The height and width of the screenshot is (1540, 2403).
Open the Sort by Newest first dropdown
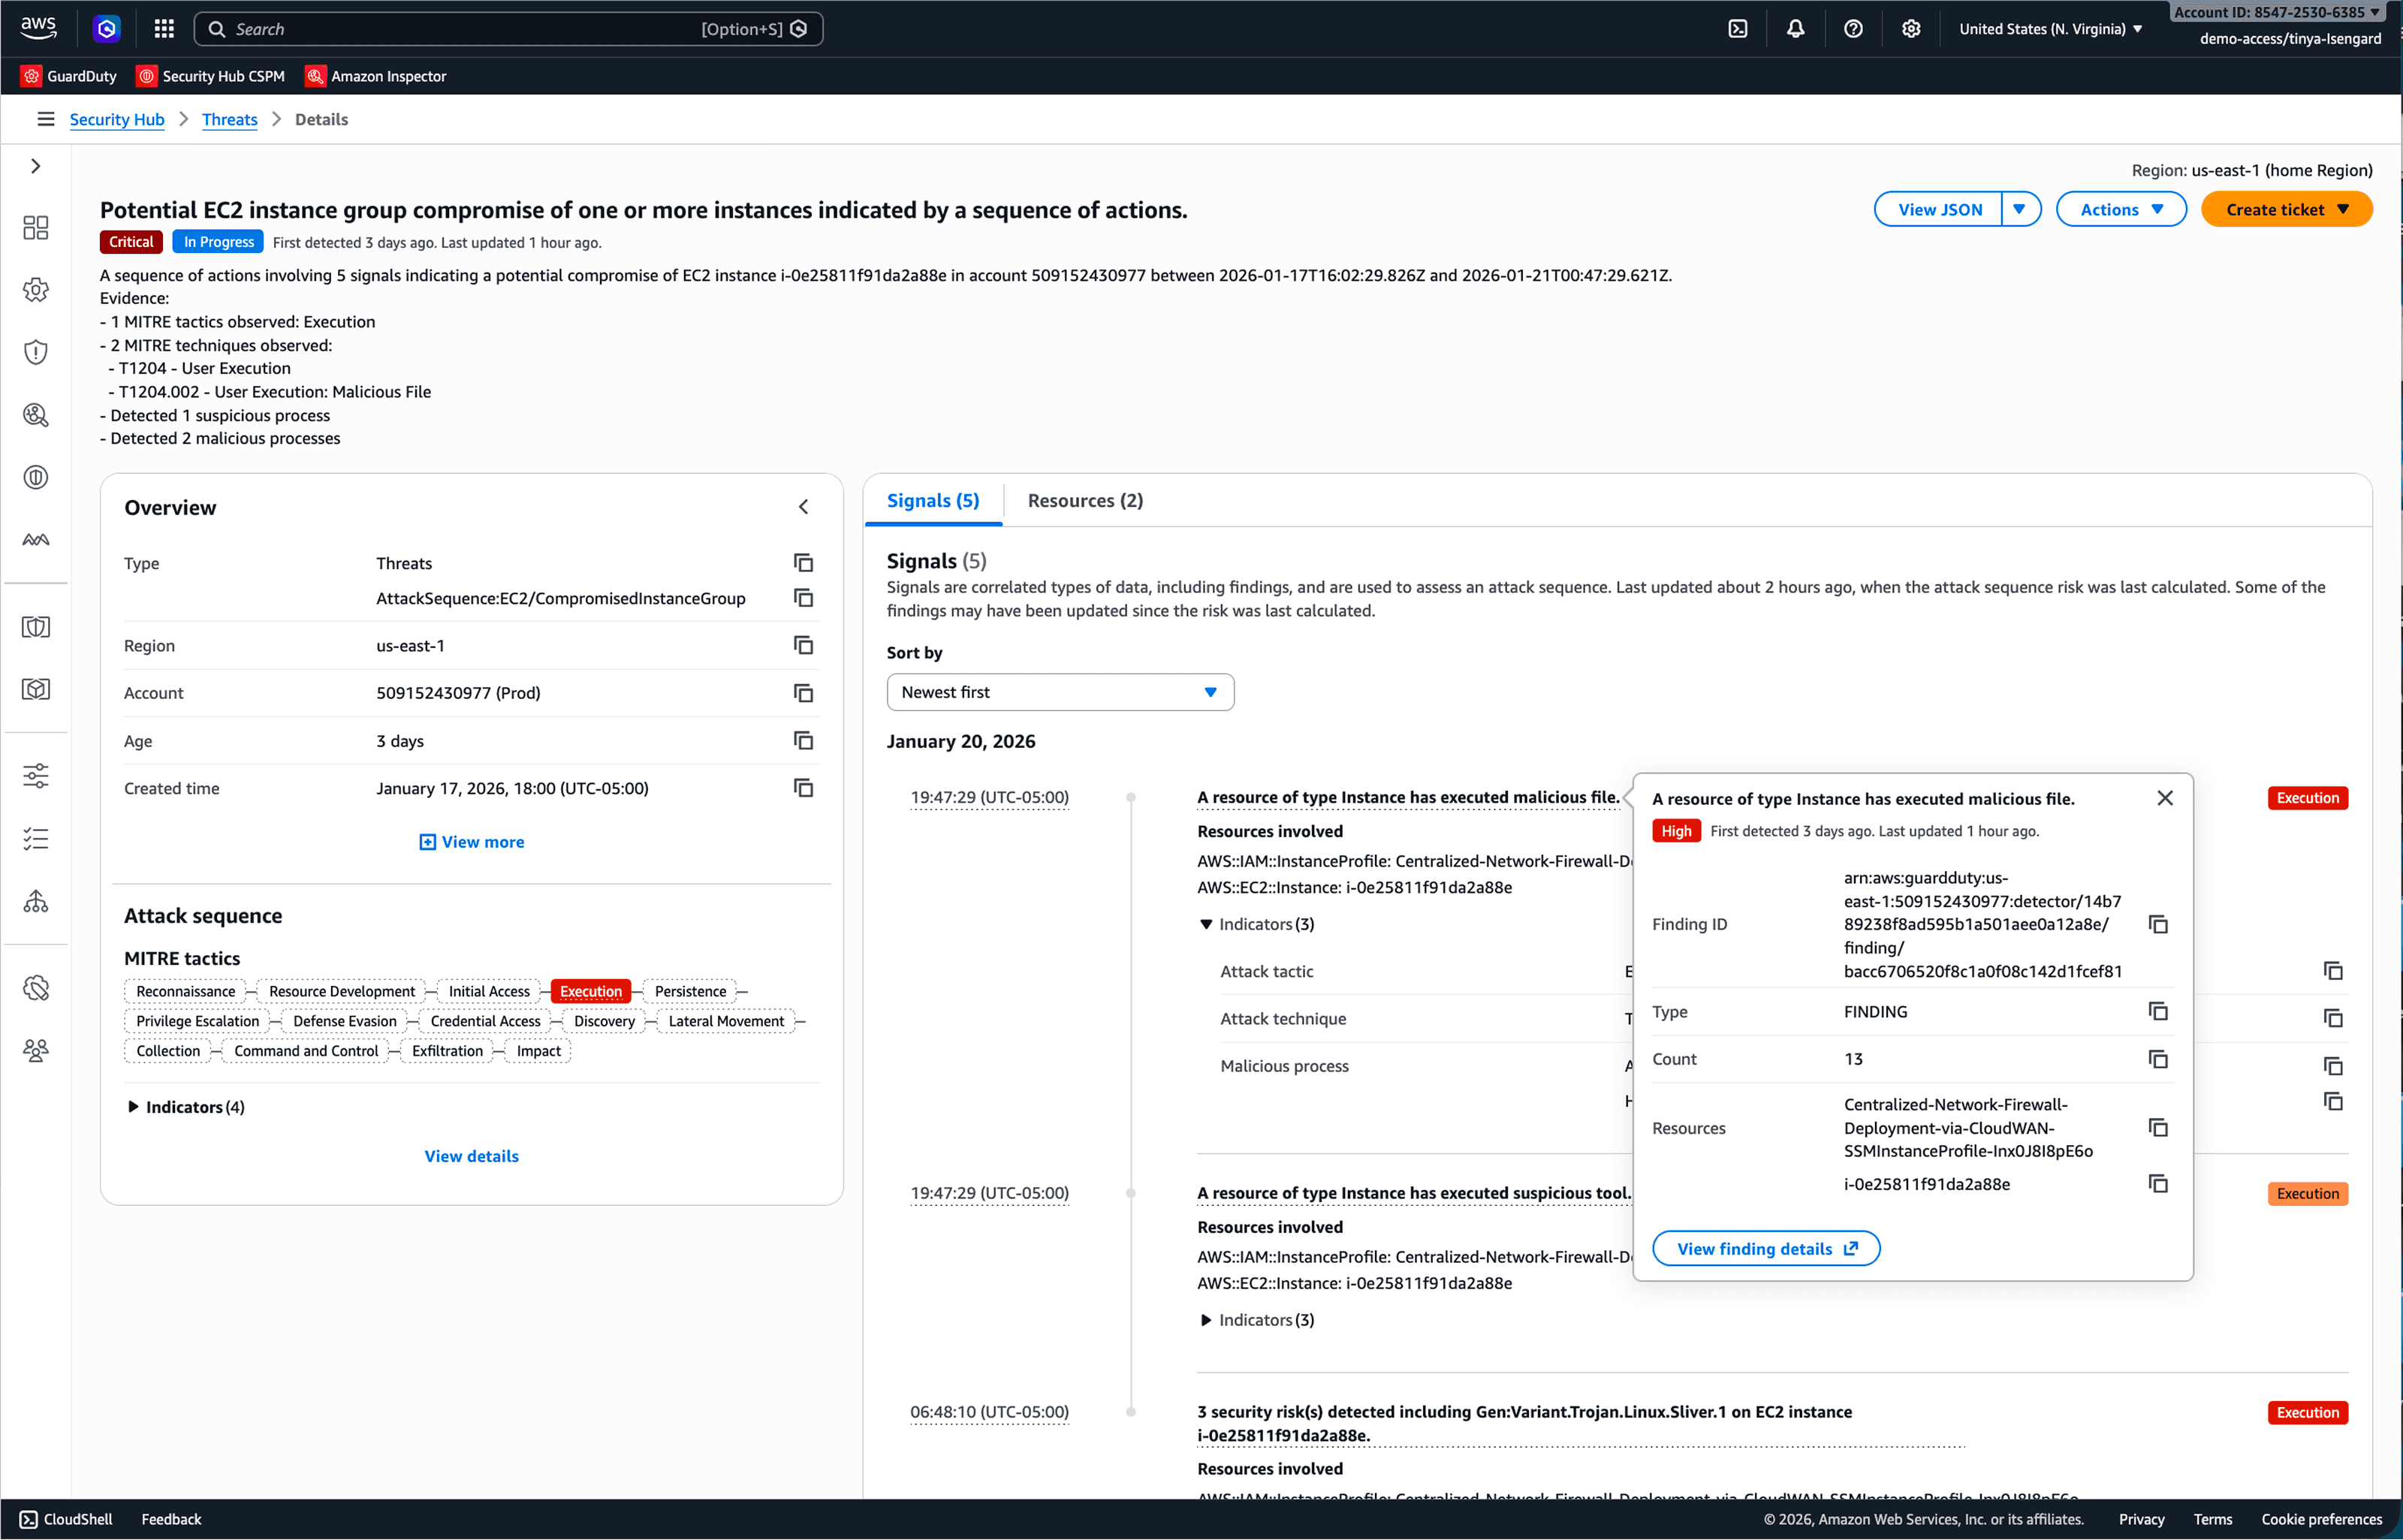(x=1060, y=692)
